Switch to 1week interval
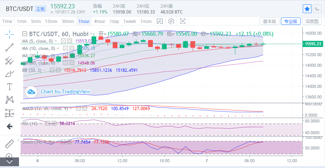This screenshot has width=325, height=168. pyautogui.click(x=129, y=22)
